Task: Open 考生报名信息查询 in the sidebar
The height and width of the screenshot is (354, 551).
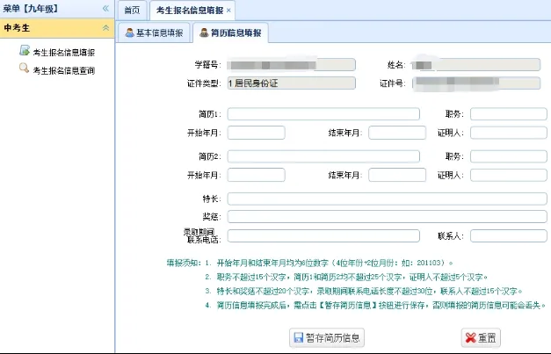Action: 63,70
